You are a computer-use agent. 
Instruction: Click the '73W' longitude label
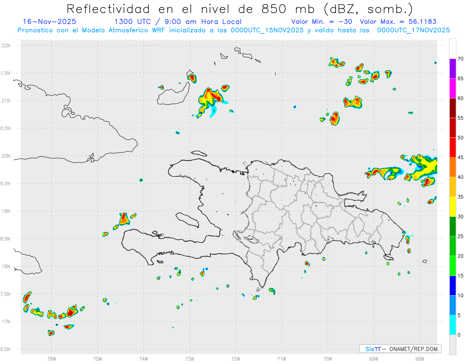[x=190, y=359]
